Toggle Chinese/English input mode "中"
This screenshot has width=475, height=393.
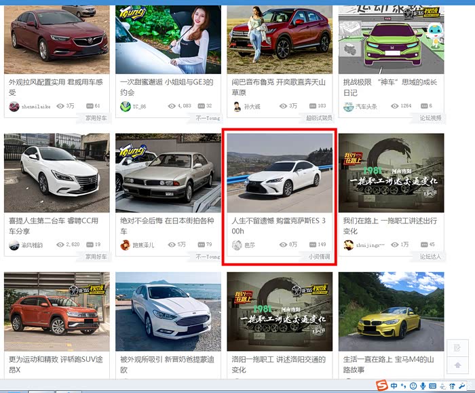394,386
